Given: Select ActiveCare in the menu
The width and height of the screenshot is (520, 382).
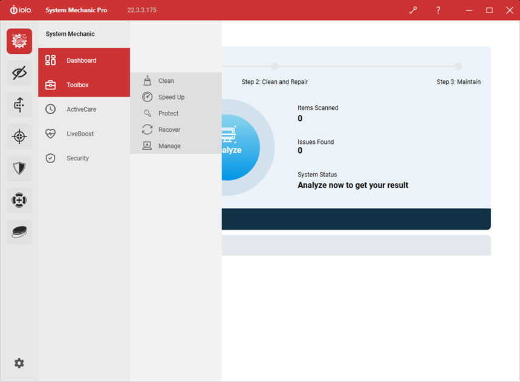Looking at the screenshot, I should coord(84,109).
